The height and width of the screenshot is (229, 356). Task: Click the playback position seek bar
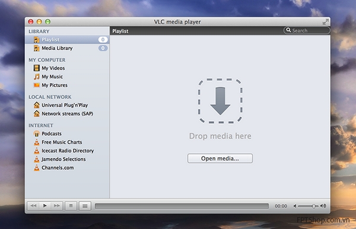pyautogui.click(x=182, y=206)
